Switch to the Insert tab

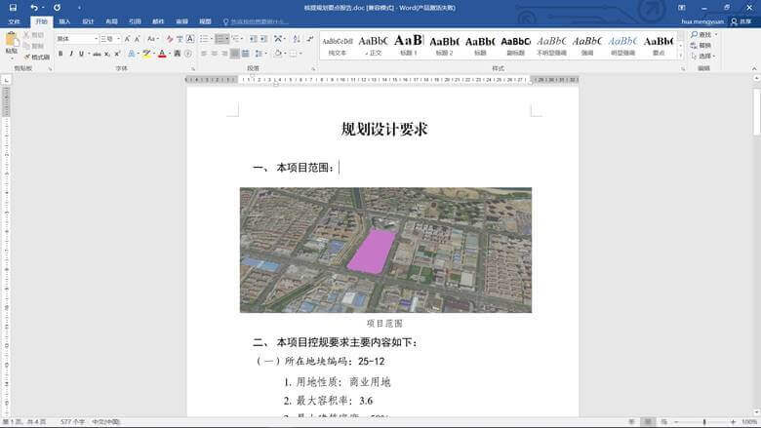click(64, 21)
